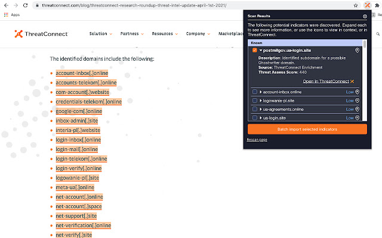Click Batch import selected indicators button
382x238 pixels.
(x=307, y=129)
